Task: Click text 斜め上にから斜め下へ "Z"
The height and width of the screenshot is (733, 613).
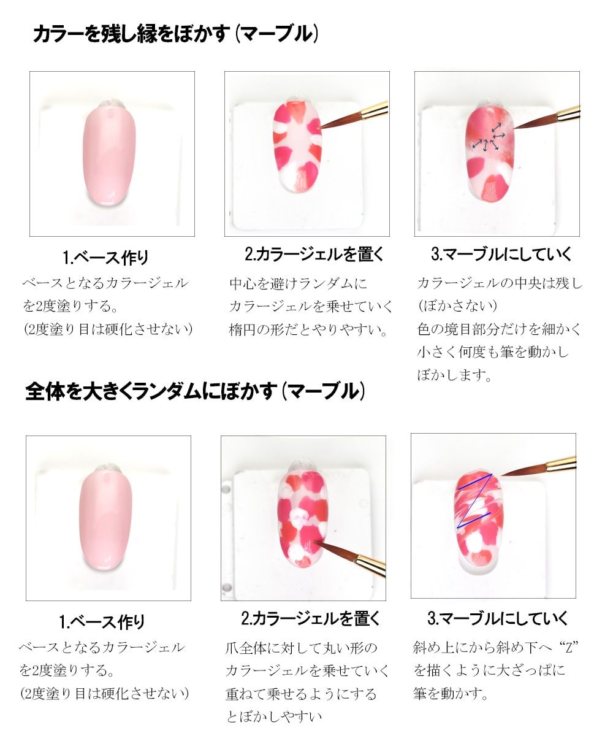Action: (496, 648)
